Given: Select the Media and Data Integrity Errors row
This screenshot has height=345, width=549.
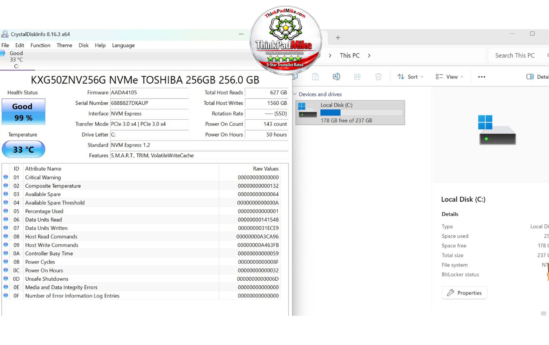Looking at the screenshot, I should point(141,287).
